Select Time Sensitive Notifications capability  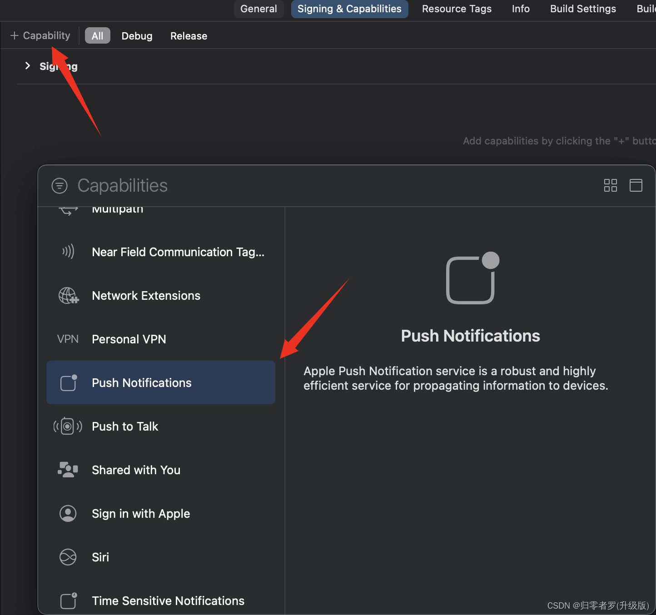pyautogui.click(x=161, y=600)
